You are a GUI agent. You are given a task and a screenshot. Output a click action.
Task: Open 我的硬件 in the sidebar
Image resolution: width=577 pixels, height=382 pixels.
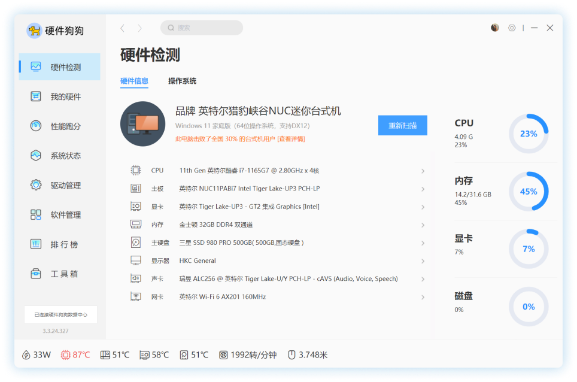coord(60,97)
